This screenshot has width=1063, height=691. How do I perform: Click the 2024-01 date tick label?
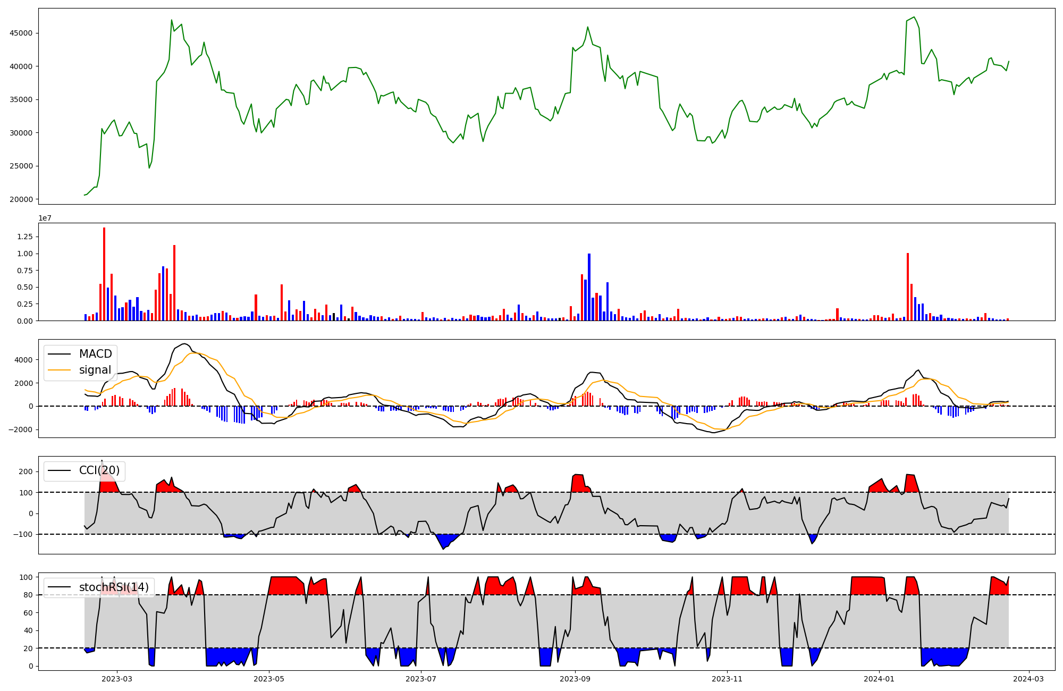point(879,679)
